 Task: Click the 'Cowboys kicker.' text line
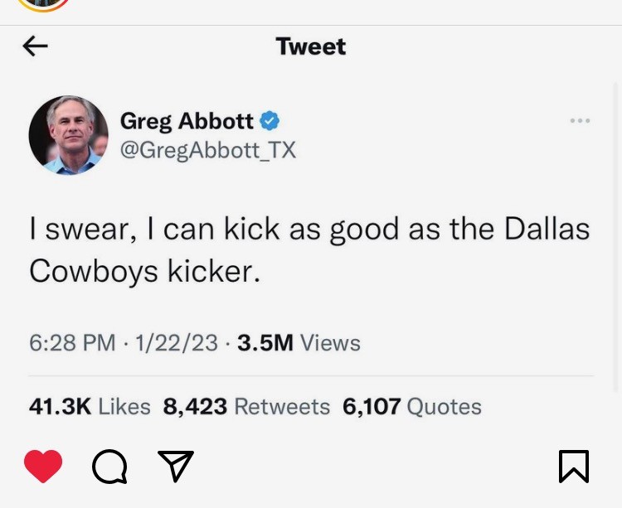(145, 271)
